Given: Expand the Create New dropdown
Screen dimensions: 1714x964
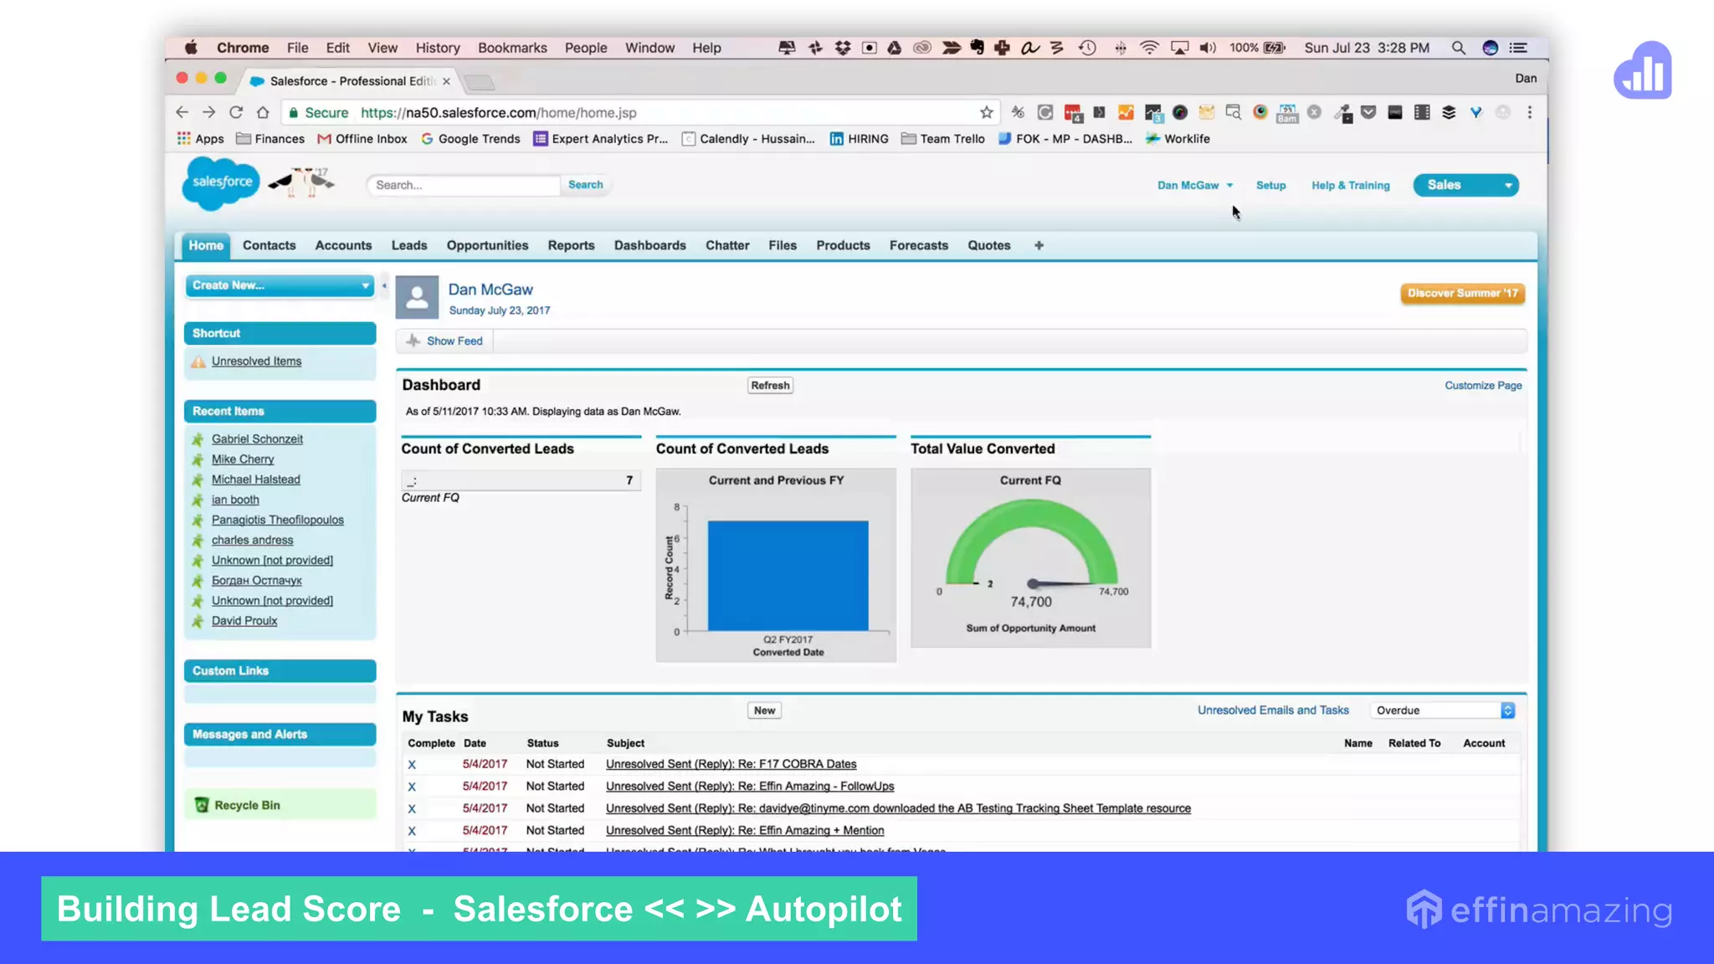Looking at the screenshot, I should (x=280, y=285).
